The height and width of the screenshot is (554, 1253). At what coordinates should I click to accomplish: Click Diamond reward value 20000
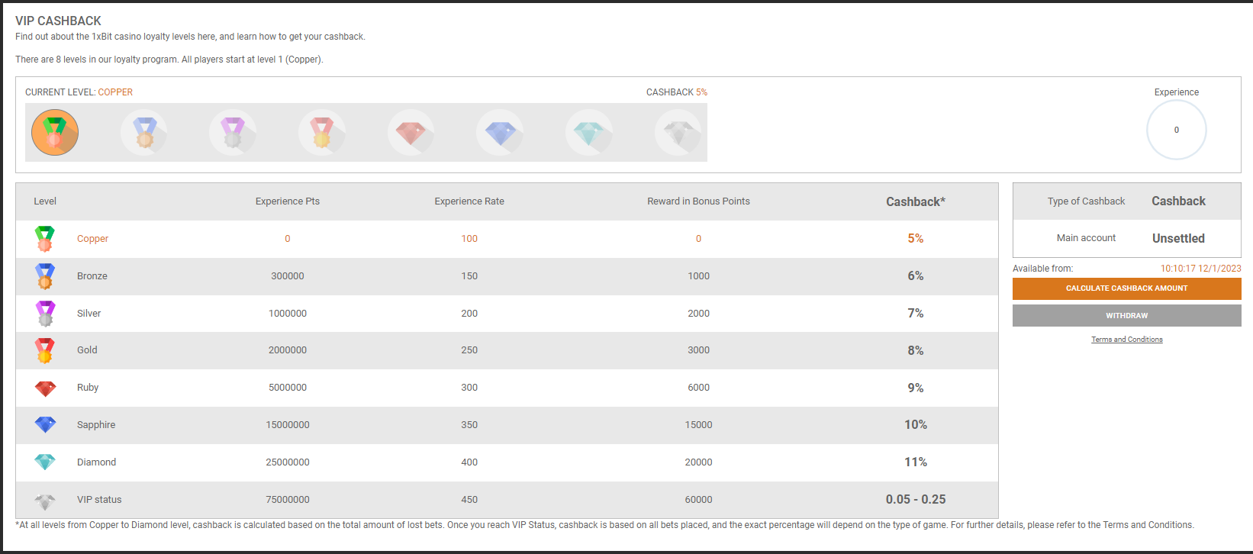point(698,462)
